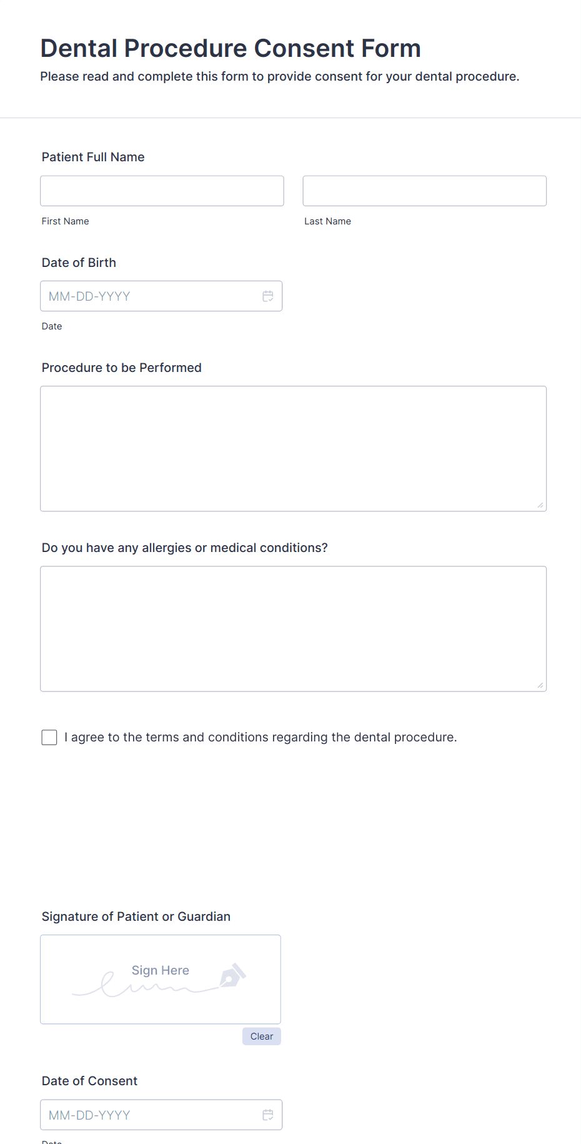The height and width of the screenshot is (1144, 581).
Task: Click inside the First Name field
Action: coord(161,191)
